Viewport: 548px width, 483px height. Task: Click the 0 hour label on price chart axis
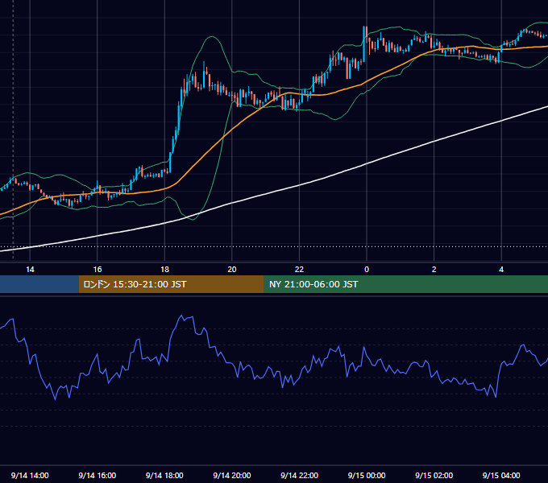click(x=367, y=270)
